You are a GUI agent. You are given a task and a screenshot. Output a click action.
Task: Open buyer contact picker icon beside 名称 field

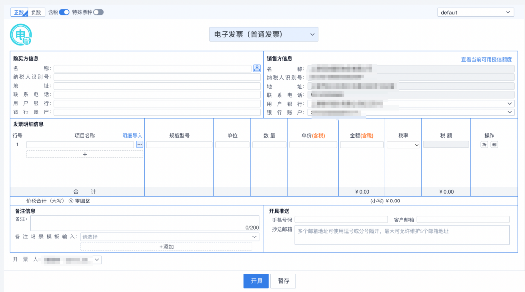[257, 68]
